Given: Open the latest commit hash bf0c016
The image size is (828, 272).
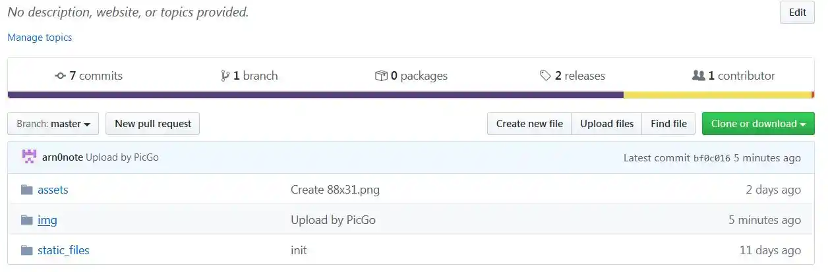Looking at the screenshot, I should pyautogui.click(x=712, y=158).
